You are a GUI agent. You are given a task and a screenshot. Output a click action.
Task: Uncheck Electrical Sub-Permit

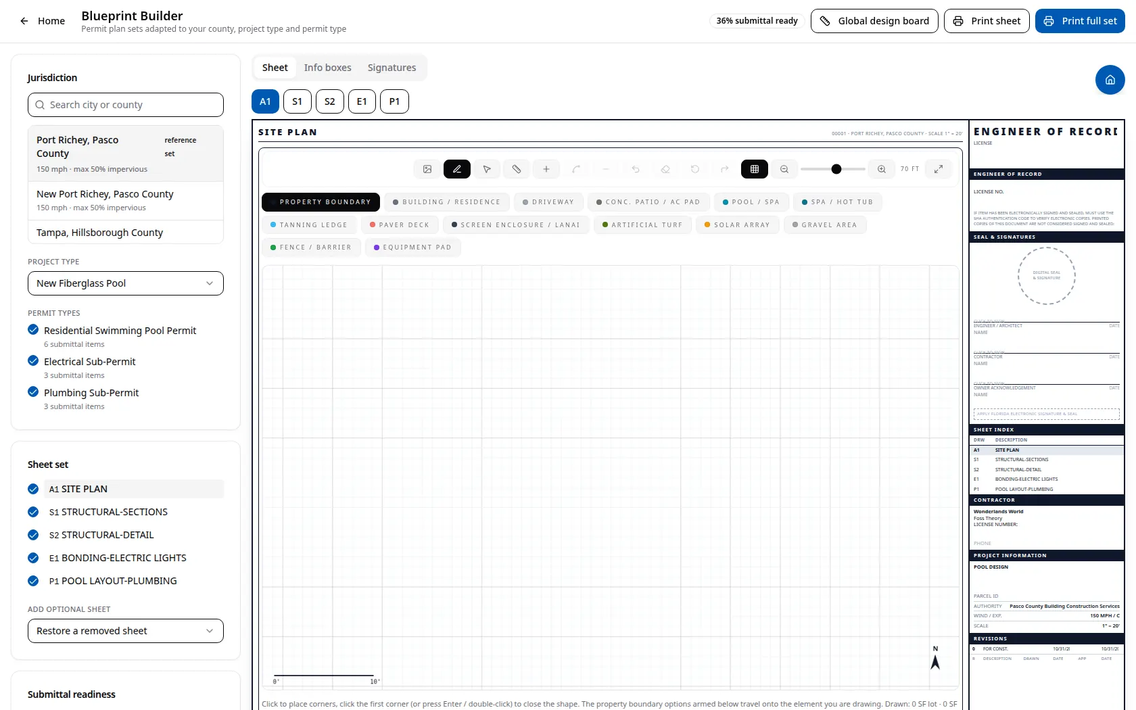point(33,361)
